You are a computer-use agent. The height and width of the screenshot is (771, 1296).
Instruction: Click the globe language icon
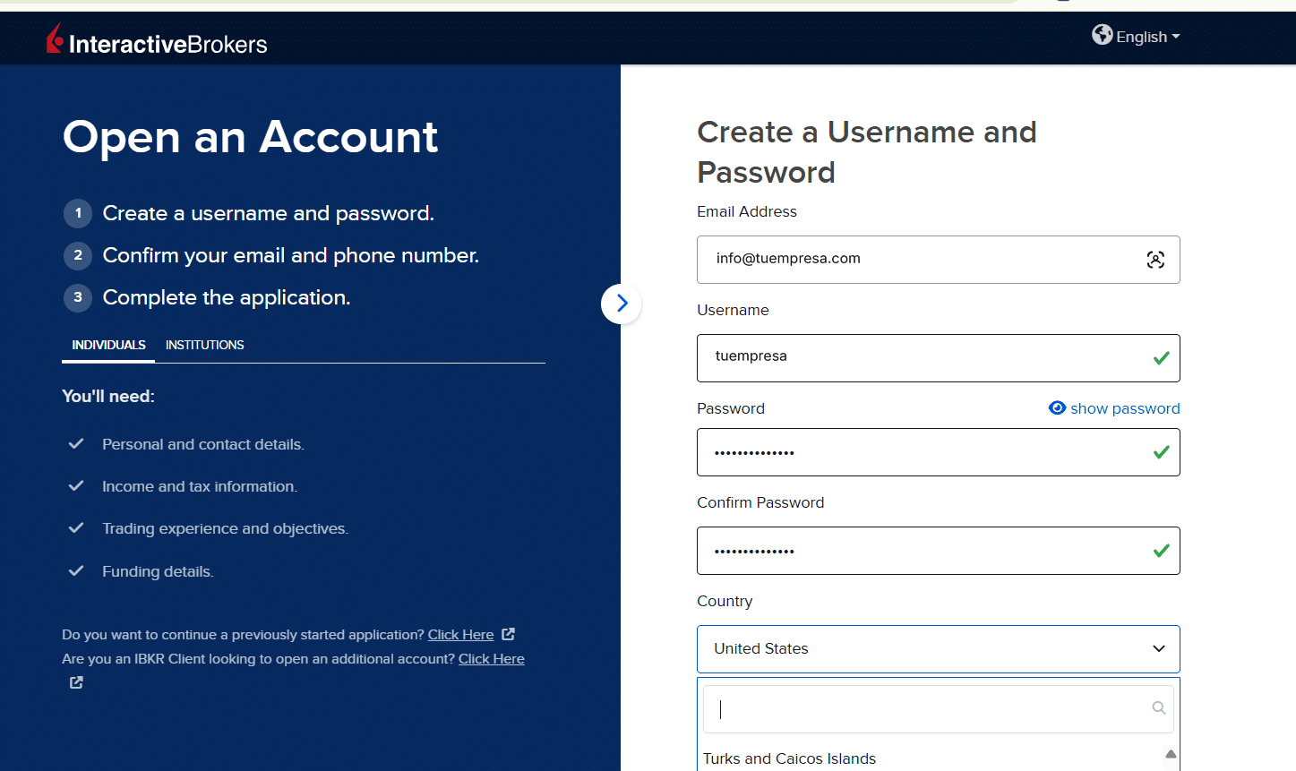1102,35
